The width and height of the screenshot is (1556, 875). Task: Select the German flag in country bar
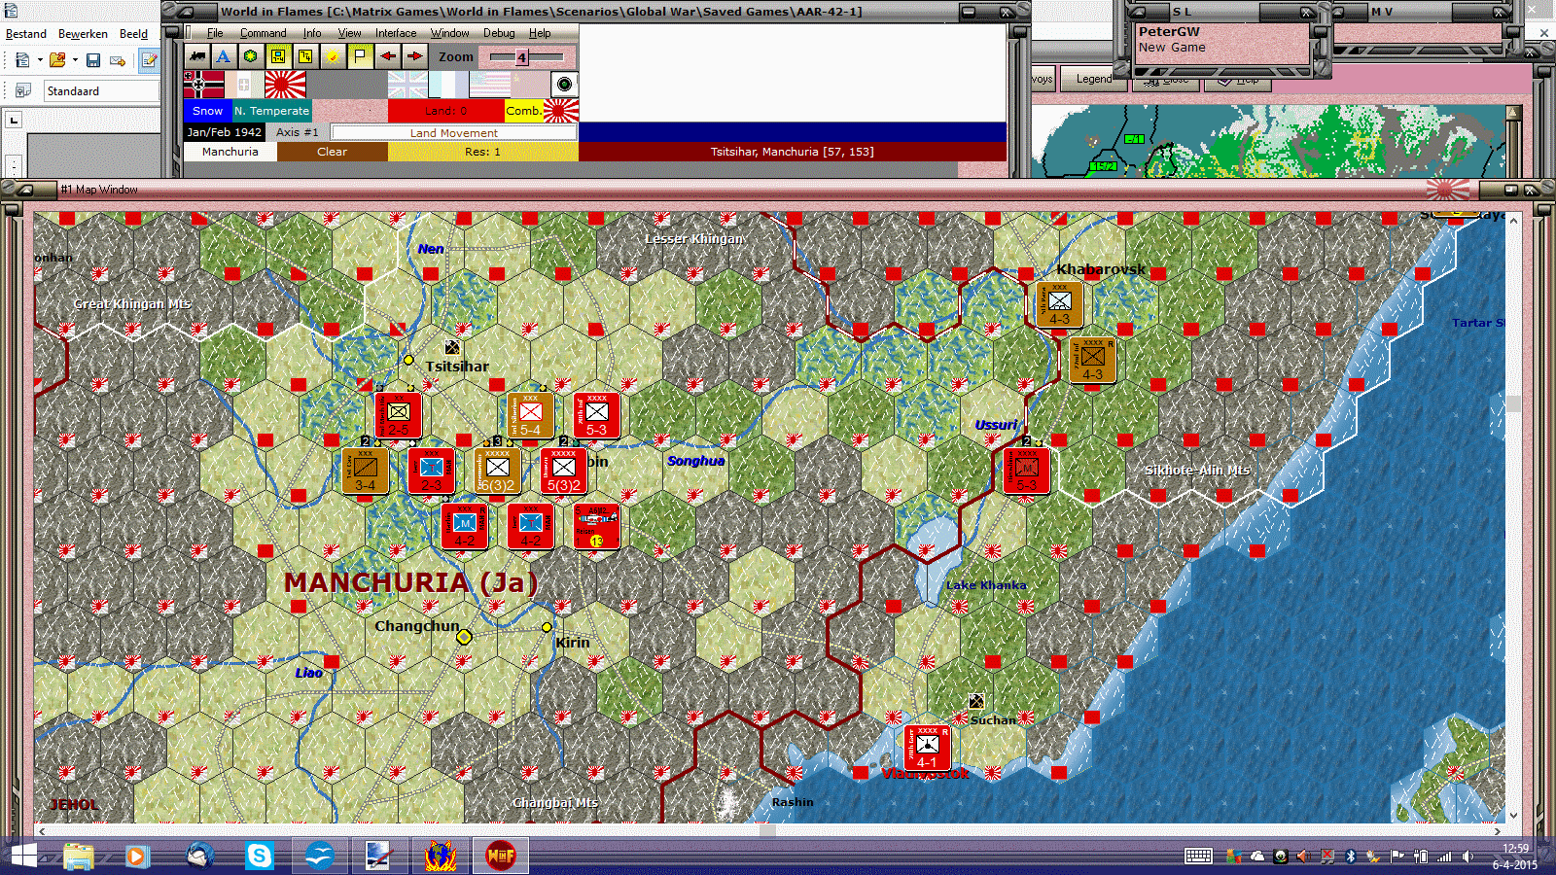(204, 85)
